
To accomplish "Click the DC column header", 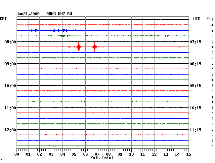I will [208, 18].
